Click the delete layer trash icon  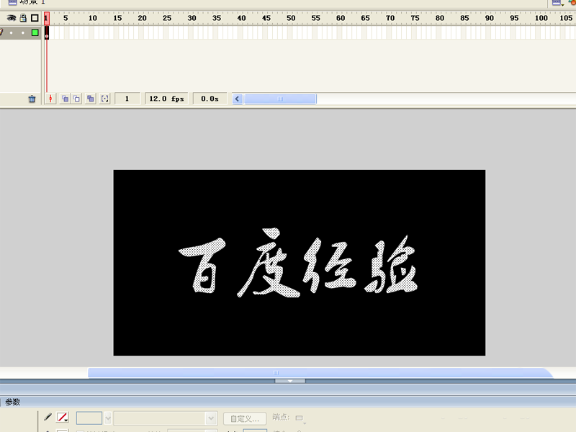click(x=32, y=99)
